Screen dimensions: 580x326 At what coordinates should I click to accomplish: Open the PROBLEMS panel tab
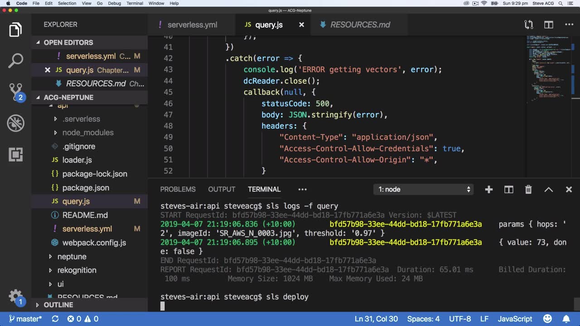click(x=178, y=189)
